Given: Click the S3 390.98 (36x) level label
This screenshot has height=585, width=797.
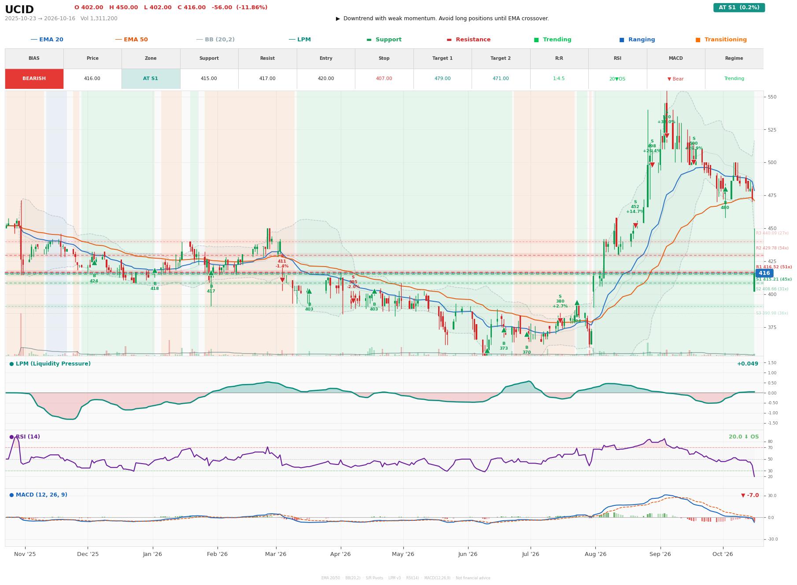Looking at the screenshot, I should 772,313.
